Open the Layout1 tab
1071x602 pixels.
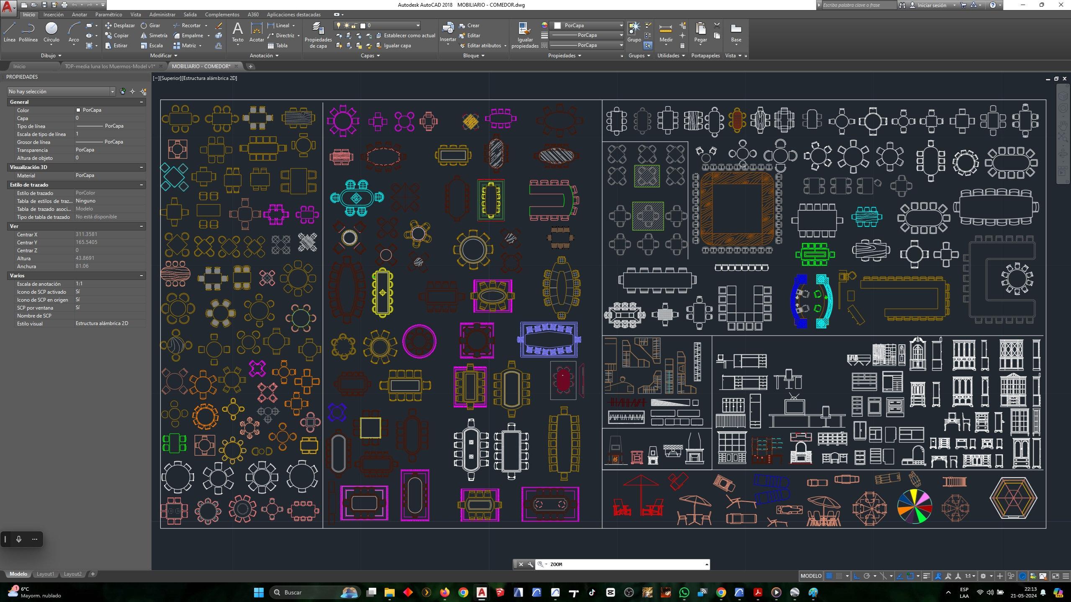coord(45,574)
